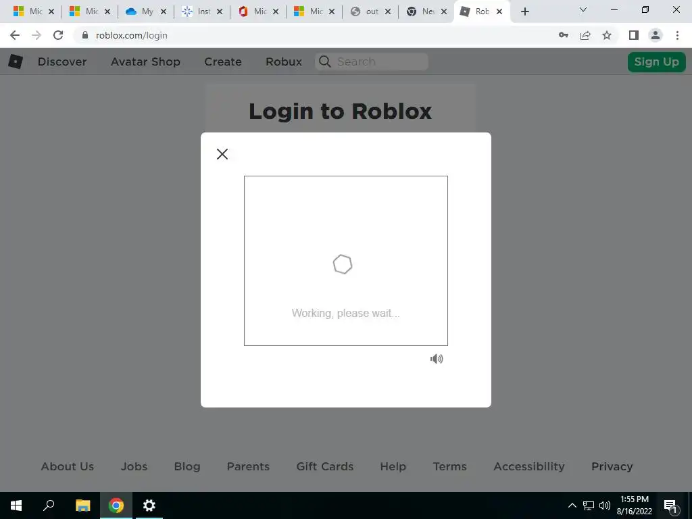
Task: Go to the Create page
Action: coord(223,61)
